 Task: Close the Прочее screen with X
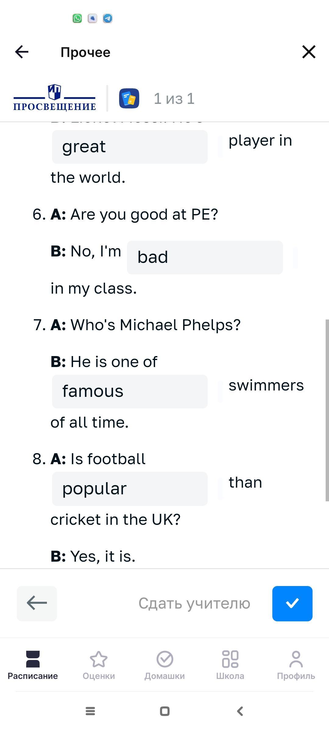pyautogui.click(x=309, y=52)
